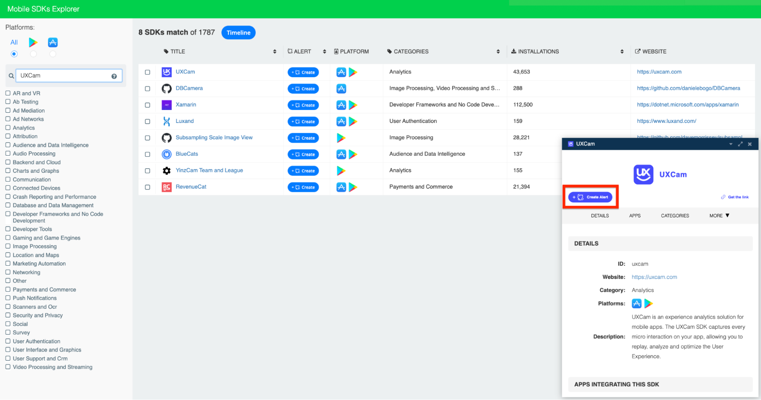Collapse the UXCam panel with the down arrow
Viewport: 761px width, 400px height.
pos(731,144)
